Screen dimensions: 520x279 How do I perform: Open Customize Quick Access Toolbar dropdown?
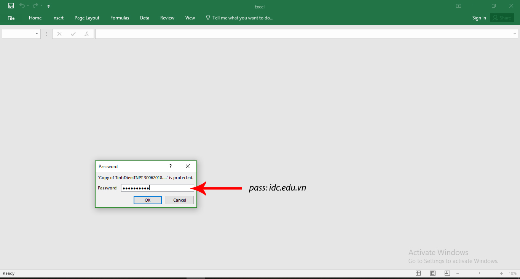click(x=48, y=6)
